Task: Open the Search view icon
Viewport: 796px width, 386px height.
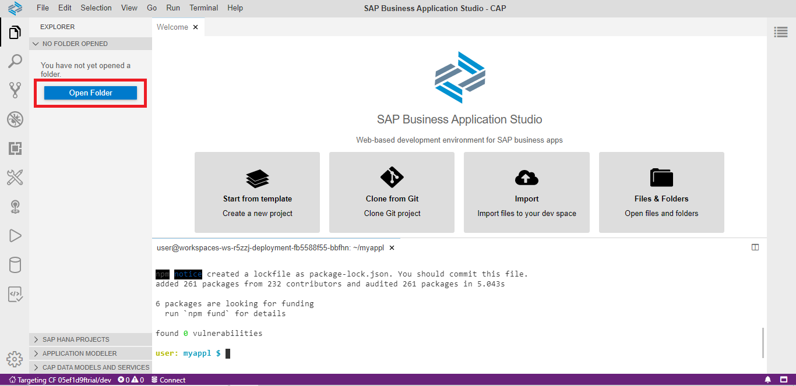Action: coord(15,61)
